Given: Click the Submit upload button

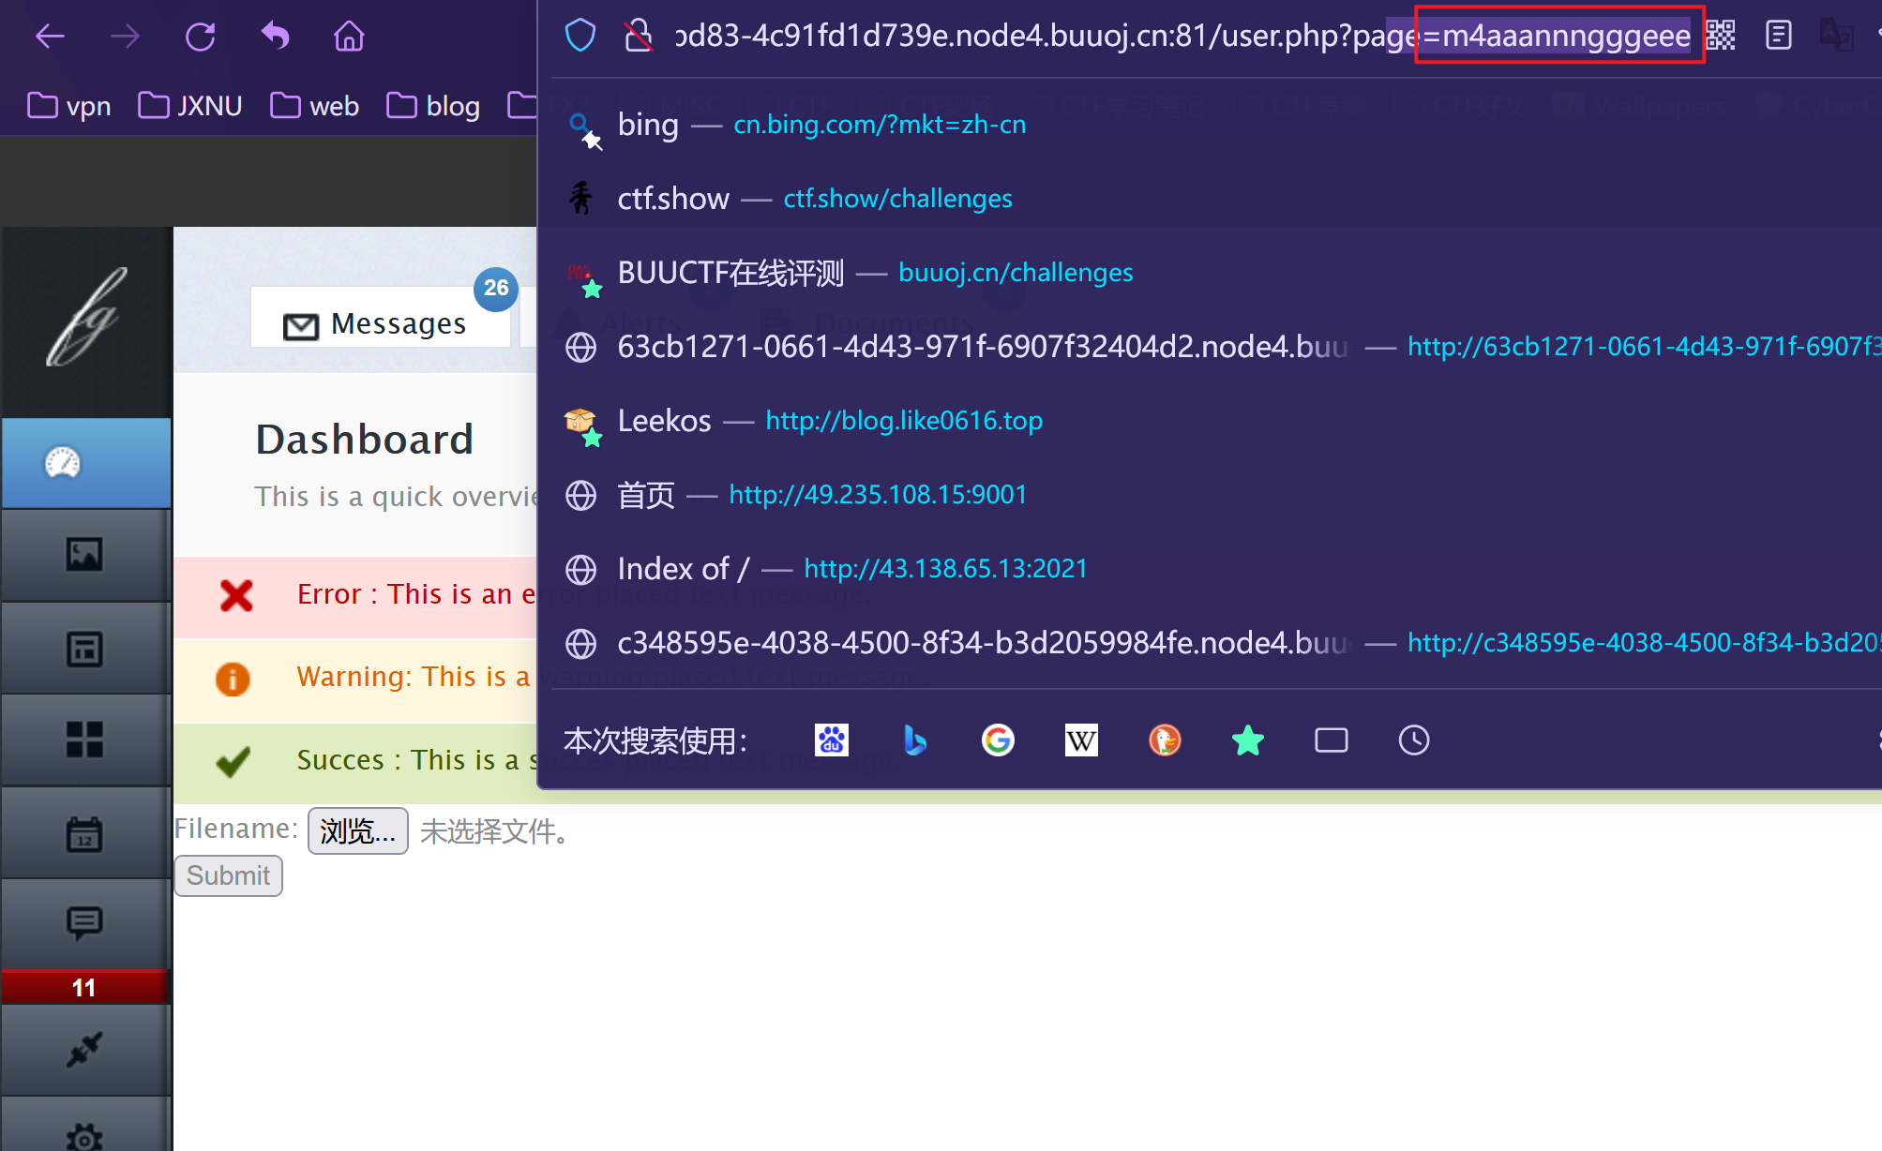Looking at the screenshot, I should click(228, 875).
